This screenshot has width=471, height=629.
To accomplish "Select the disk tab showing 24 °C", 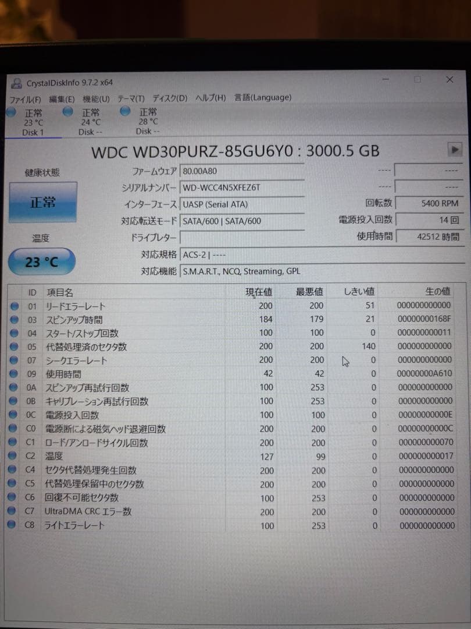I will tap(91, 122).
